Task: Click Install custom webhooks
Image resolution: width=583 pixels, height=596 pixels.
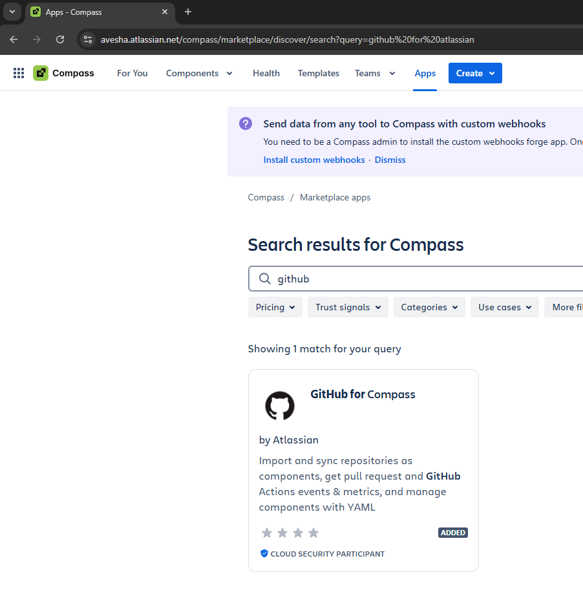Action: pos(314,159)
